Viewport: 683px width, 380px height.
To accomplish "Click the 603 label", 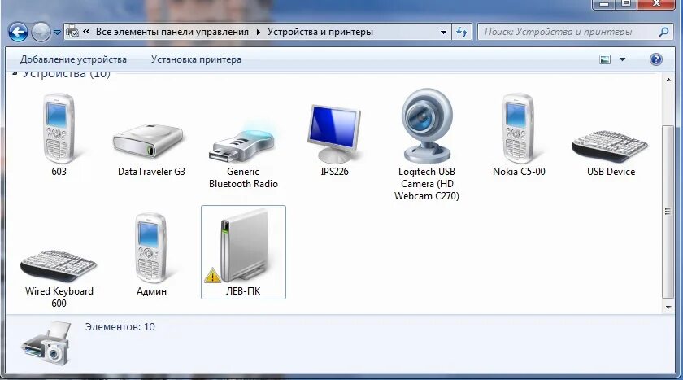I will coord(59,172).
